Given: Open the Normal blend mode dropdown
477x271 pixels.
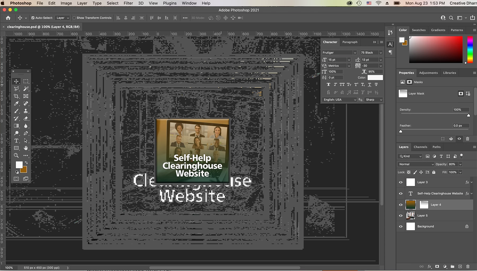Looking at the screenshot, I should pyautogui.click(x=416, y=164).
